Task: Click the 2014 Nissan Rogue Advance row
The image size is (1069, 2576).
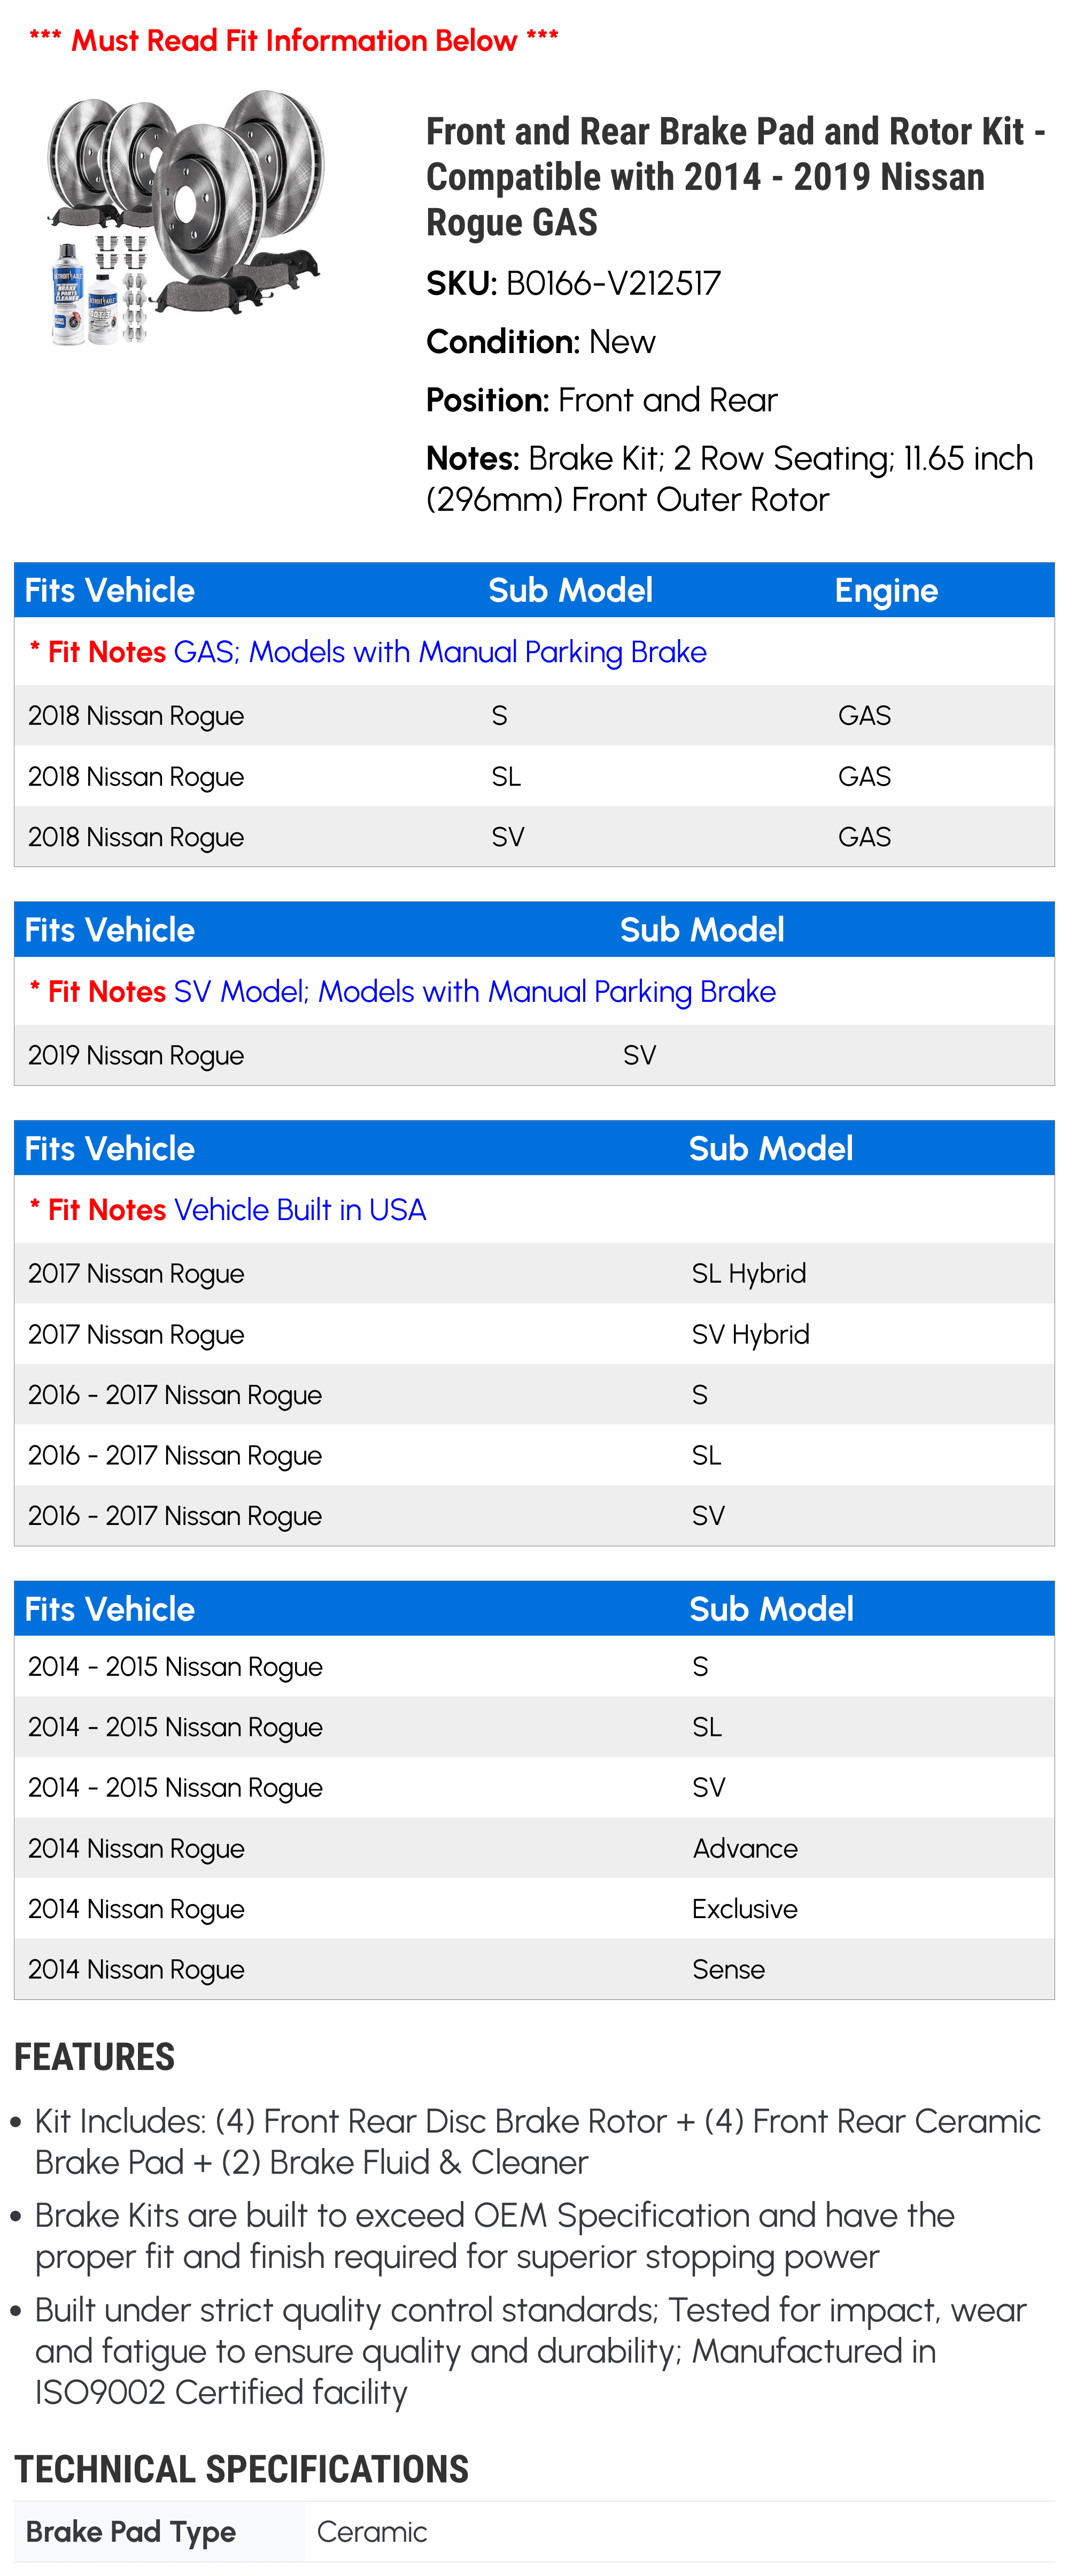Action: (x=534, y=1848)
